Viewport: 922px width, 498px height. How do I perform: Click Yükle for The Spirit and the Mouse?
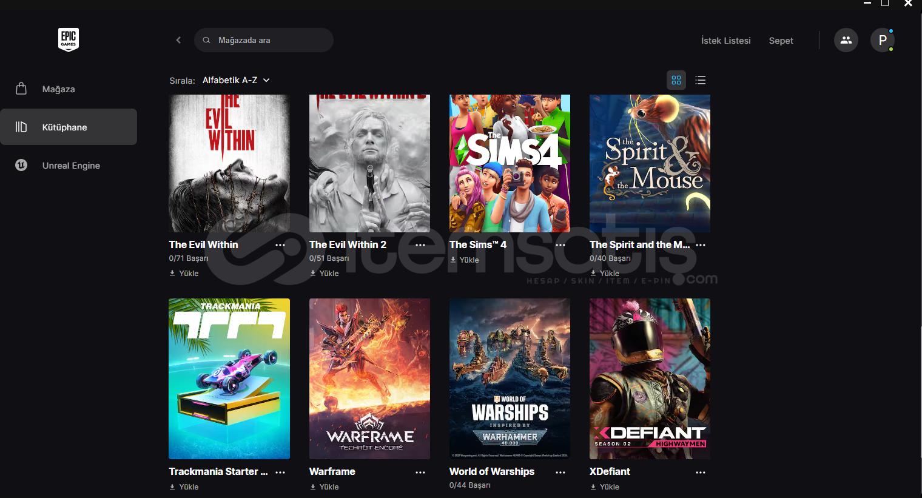[610, 274]
